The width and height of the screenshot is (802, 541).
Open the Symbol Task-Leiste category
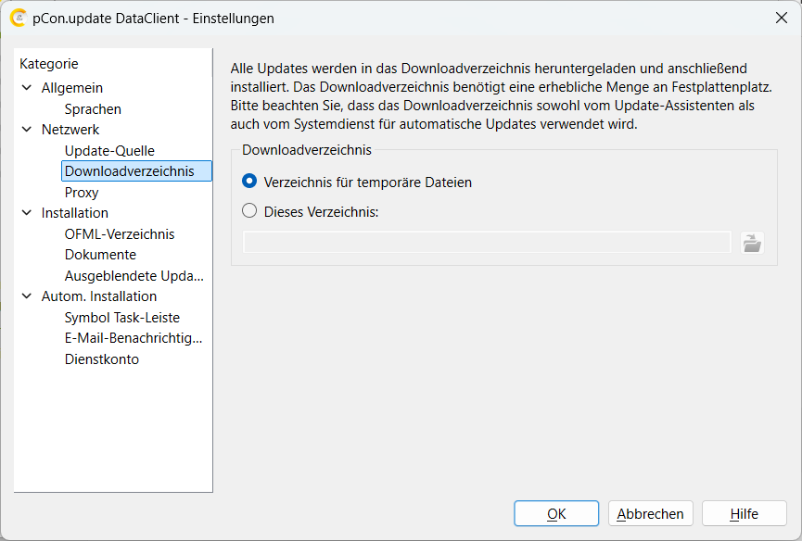(x=121, y=317)
